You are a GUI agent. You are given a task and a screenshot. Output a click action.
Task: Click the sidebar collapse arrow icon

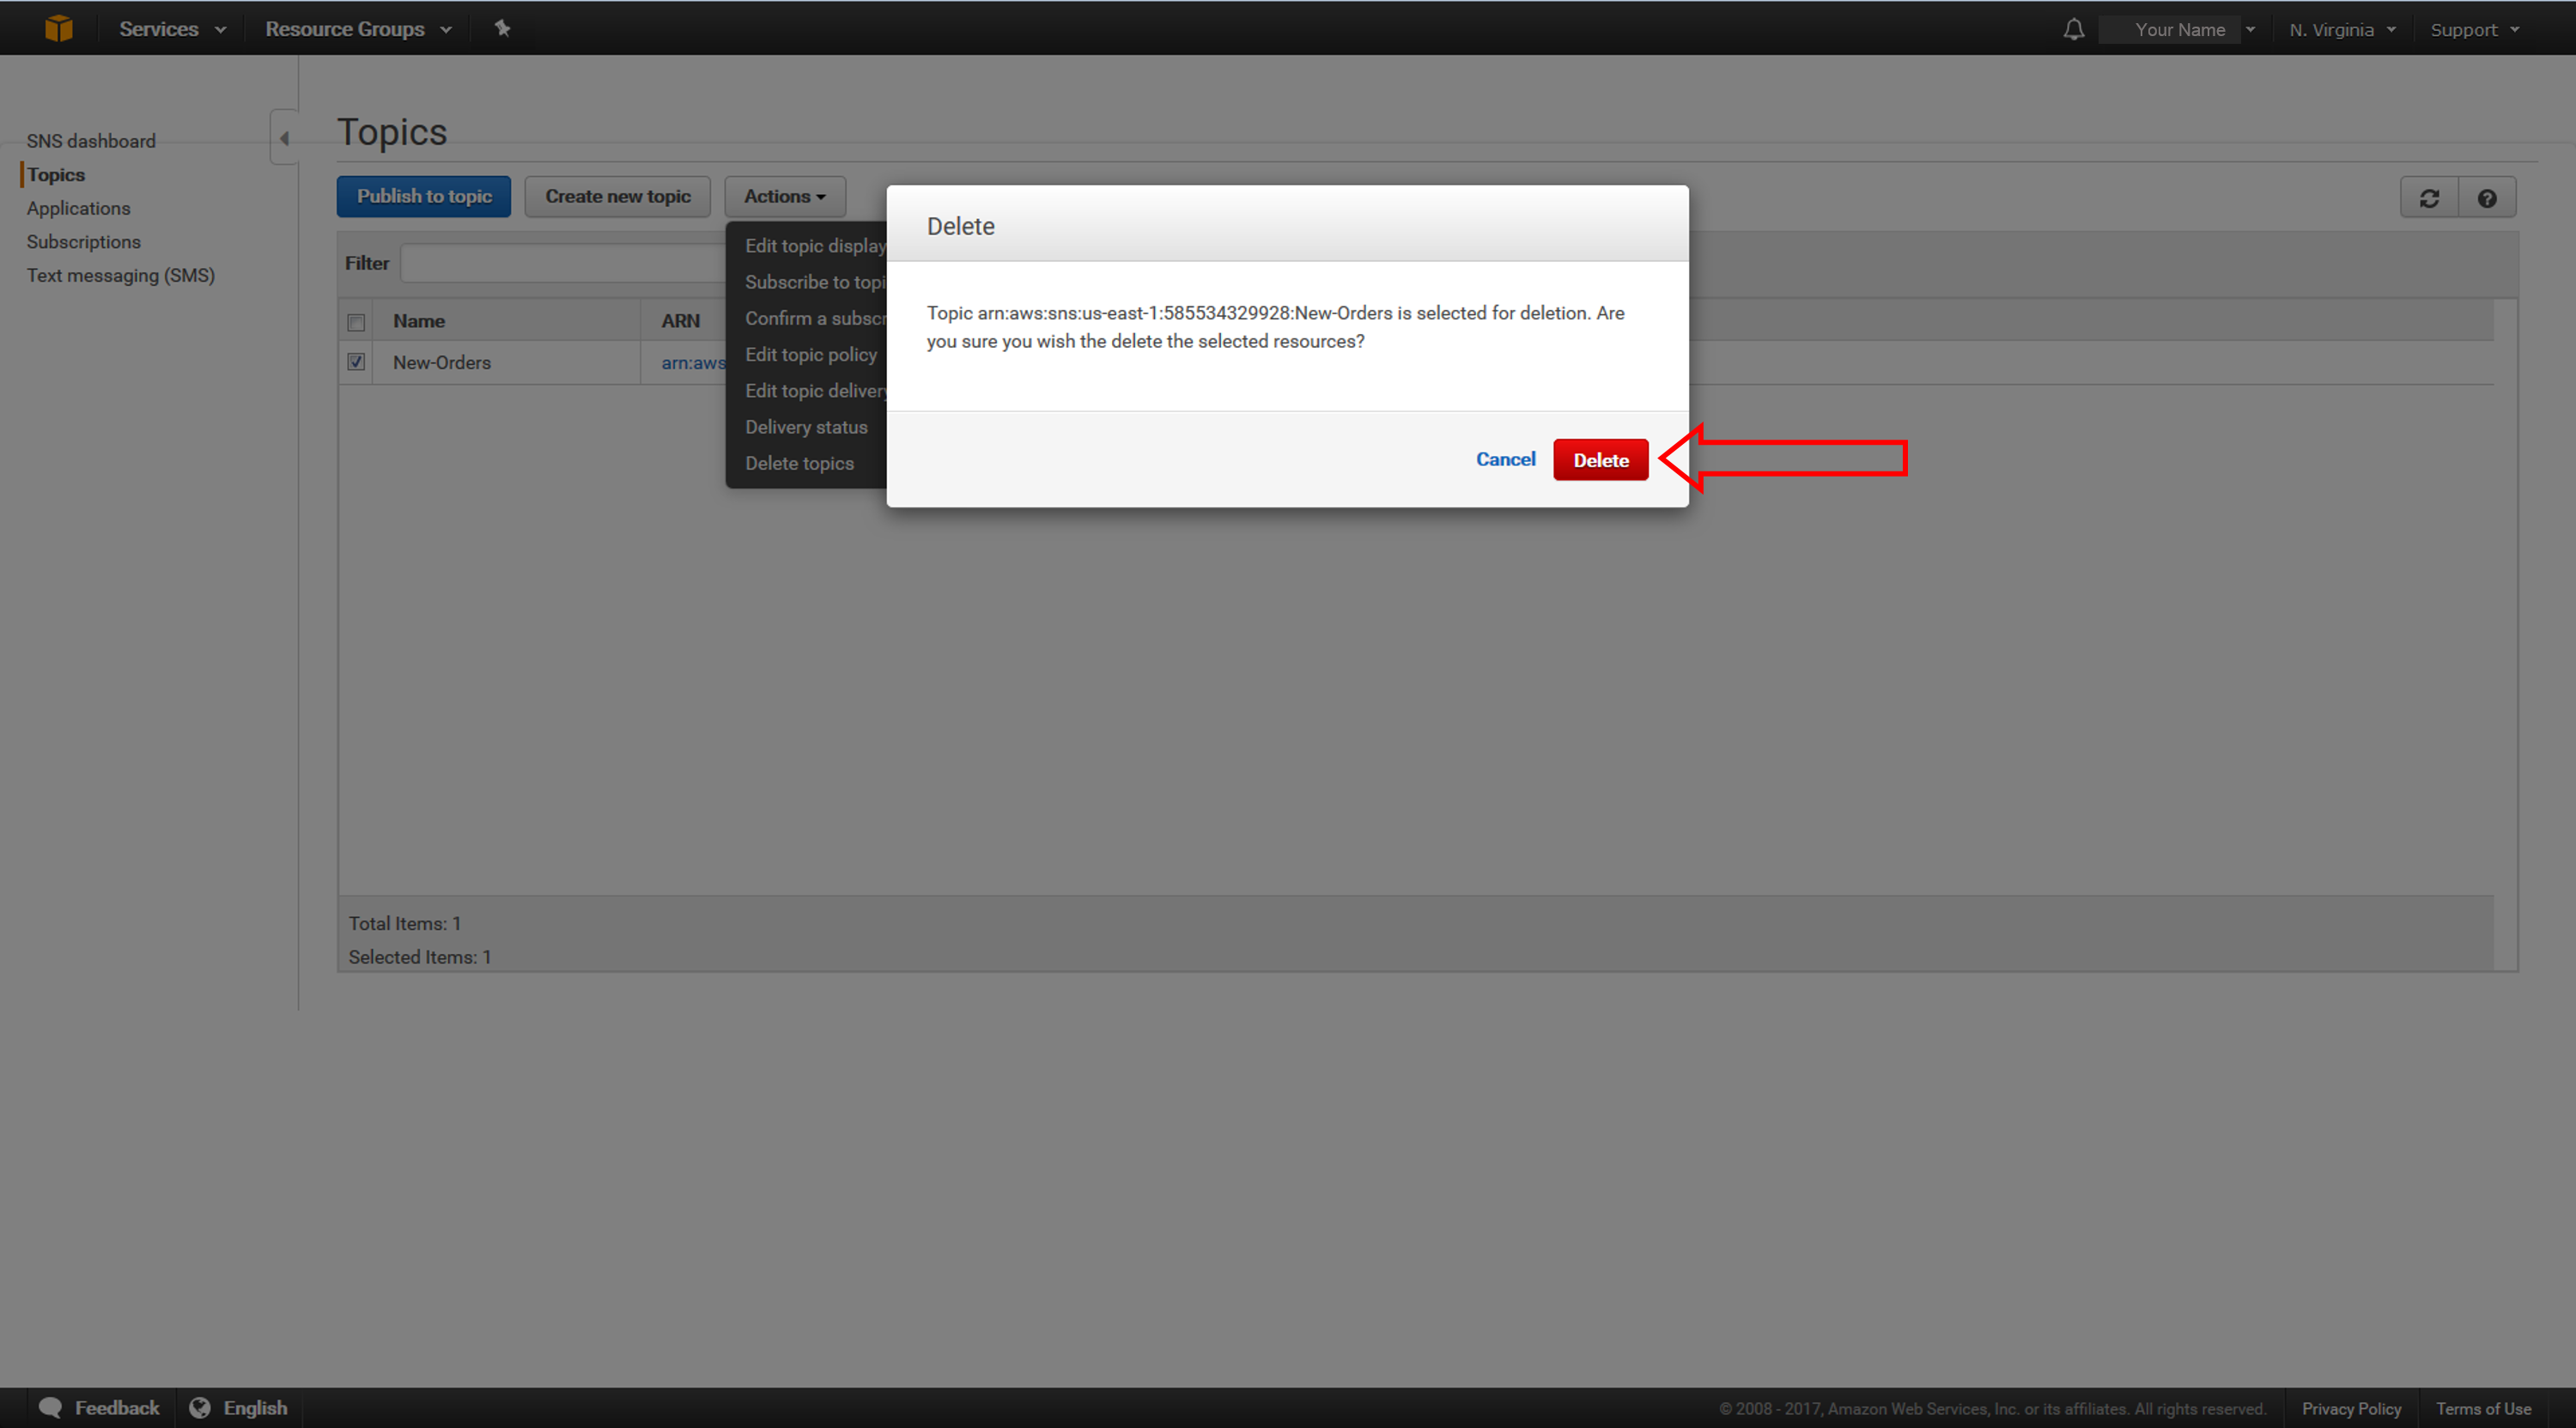(x=285, y=139)
